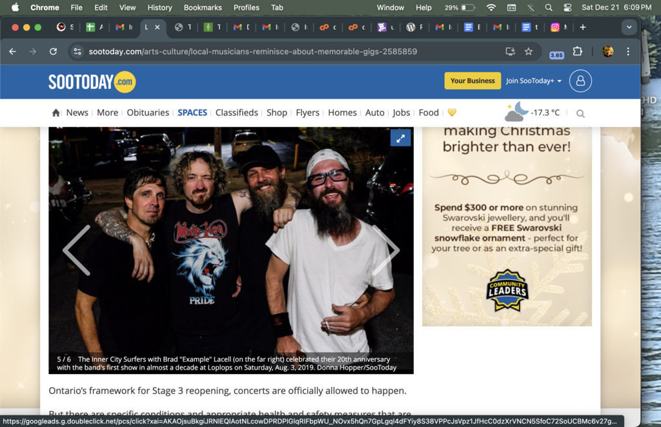This screenshot has width=661, height=427.
Task: Open Chrome's three-dot menu
Action: click(x=628, y=52)
